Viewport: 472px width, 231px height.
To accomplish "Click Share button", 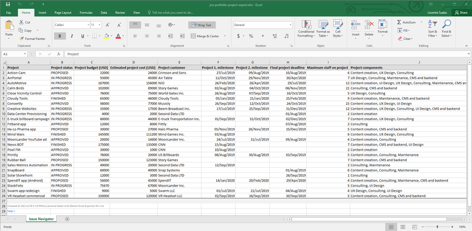I will pos(461,13).
